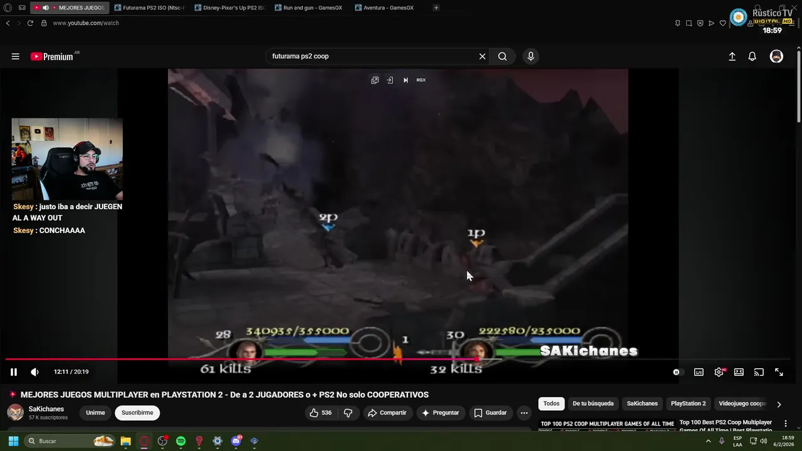Open the ESP LAA language switcher
The width and height of the screenshot is (802, 451).
point(737,441)
